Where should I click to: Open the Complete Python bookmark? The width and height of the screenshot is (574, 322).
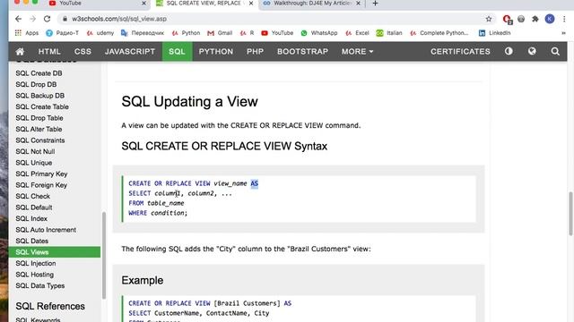[439, 33]
